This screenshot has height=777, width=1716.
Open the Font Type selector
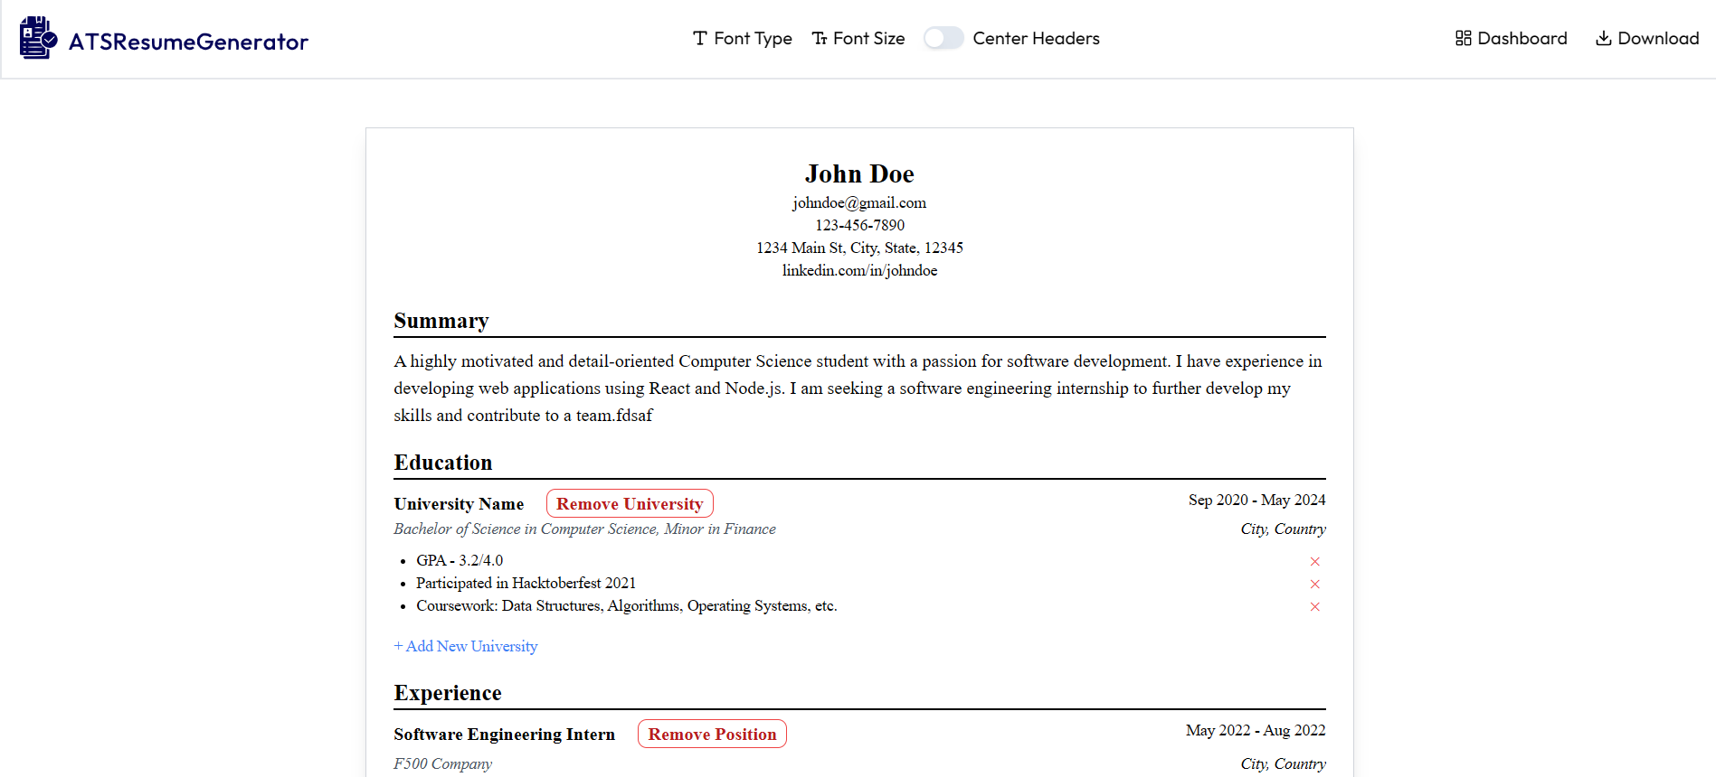(742, 38)
